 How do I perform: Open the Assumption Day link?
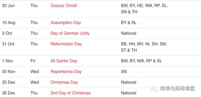(66, 22)
